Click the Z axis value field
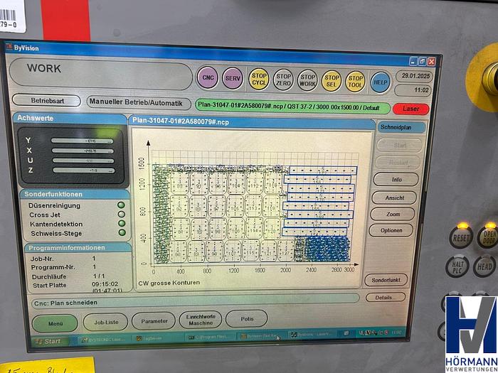The height and width of the screenshot is (373, 498). (x=84, y=171)
